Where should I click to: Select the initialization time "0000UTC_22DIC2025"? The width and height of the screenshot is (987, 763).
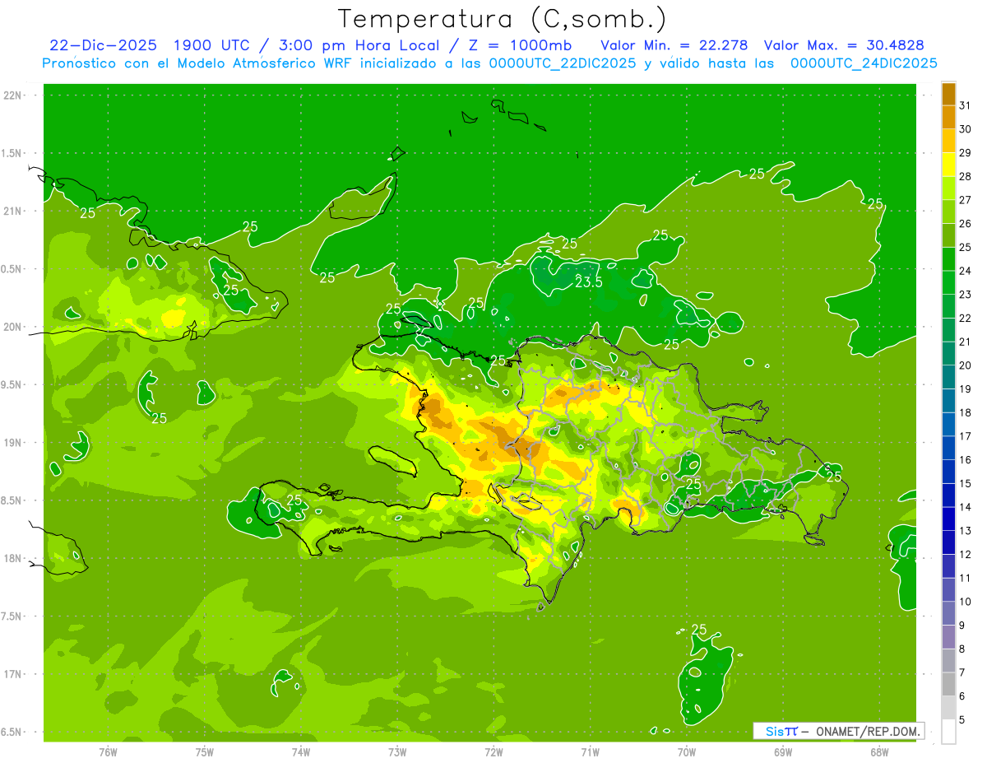point(563,63)
